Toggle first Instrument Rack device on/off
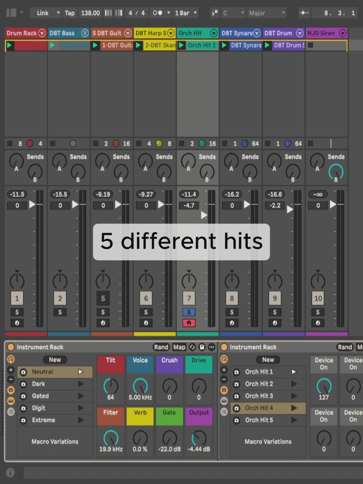This screenshot has width=363, height=484. point(11,347)
